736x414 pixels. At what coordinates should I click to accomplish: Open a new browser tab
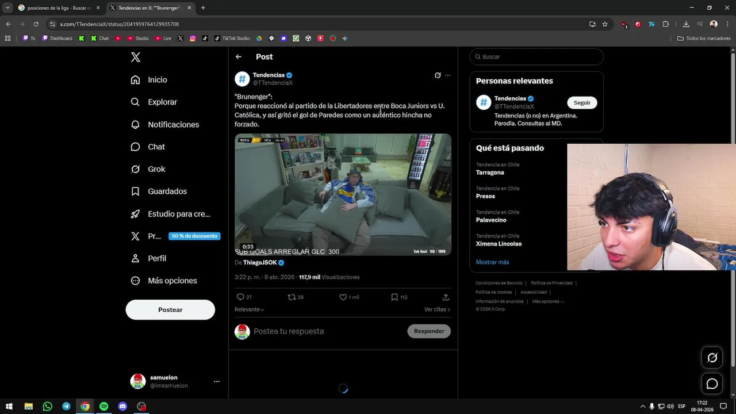click(203, 8)
